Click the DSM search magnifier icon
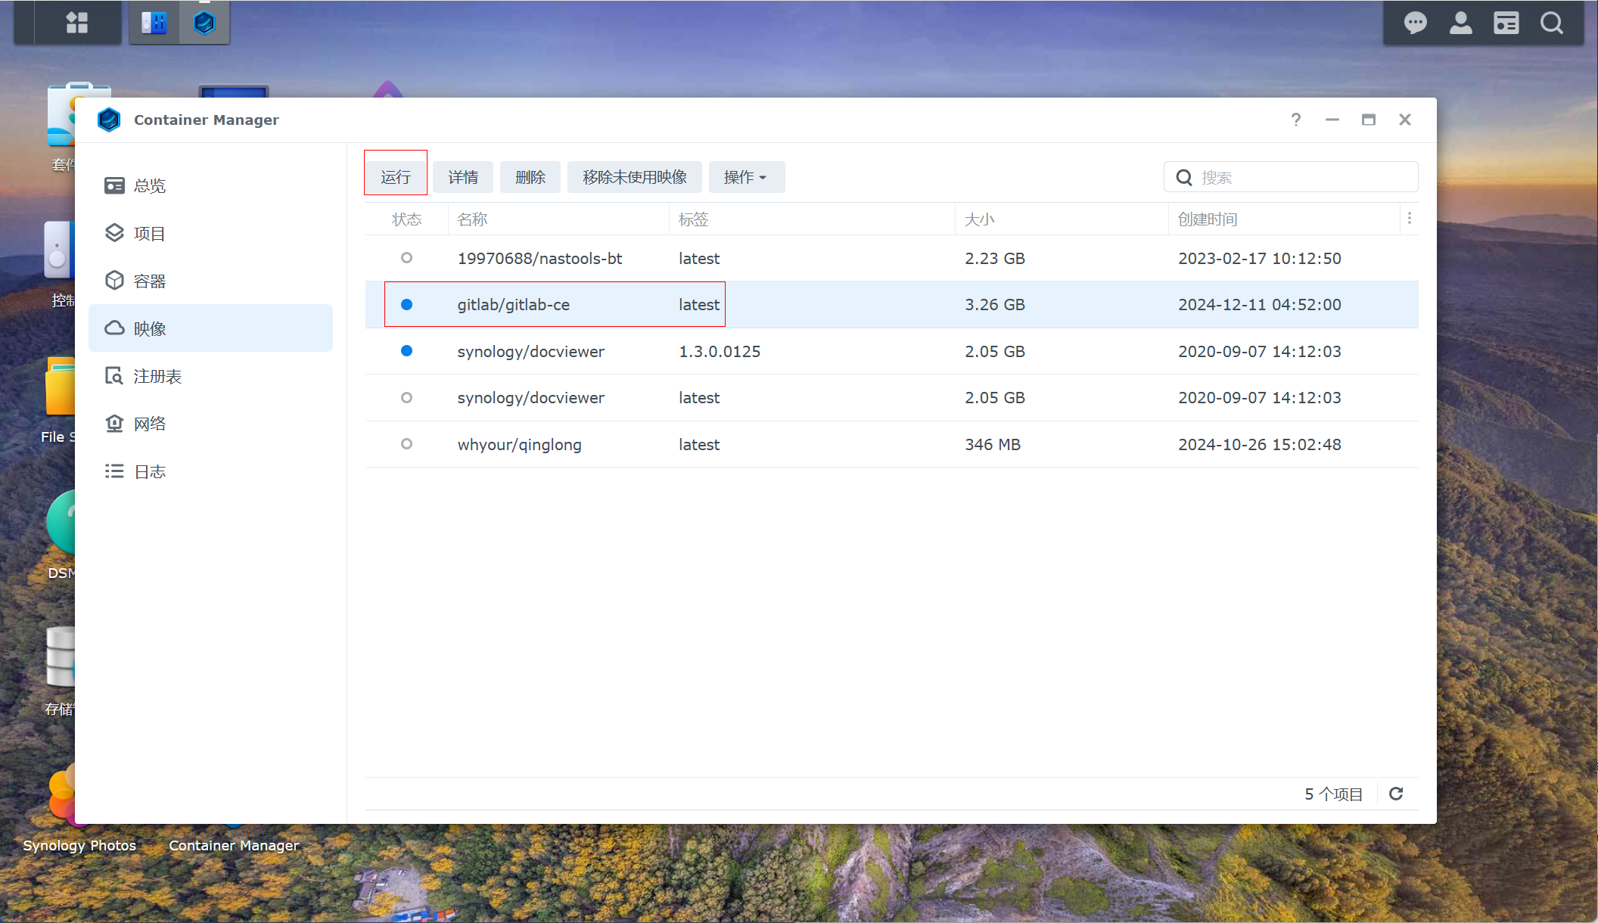Image resolution: width=1598 pixels, height=923 pixels. pyautogui.click(x=1551, y=23)
